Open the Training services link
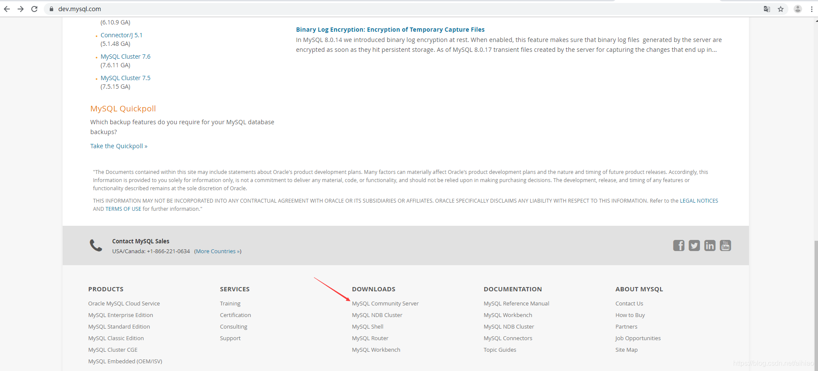Screen dimensions: 818x371 click(x=230, y=304)
